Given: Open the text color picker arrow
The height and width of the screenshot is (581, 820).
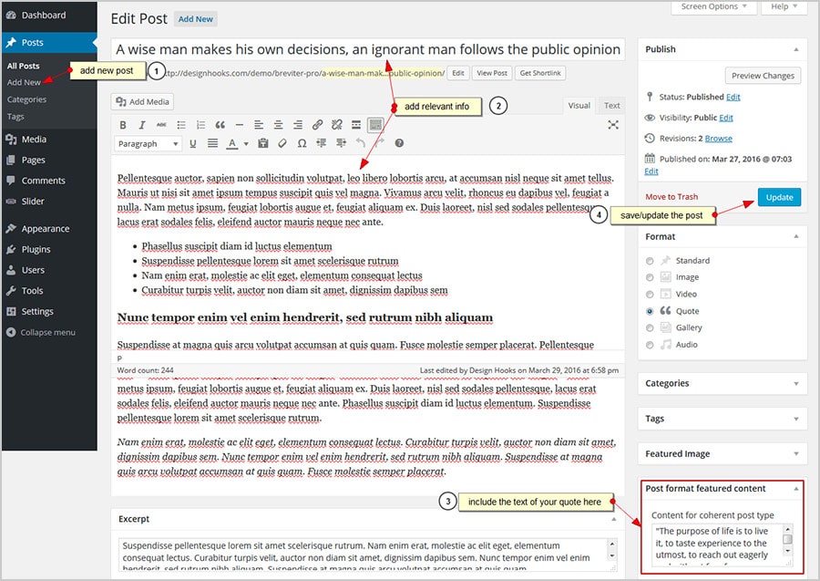Looking at the screenshot, I should pyautogui.click(x=246, y=143).
